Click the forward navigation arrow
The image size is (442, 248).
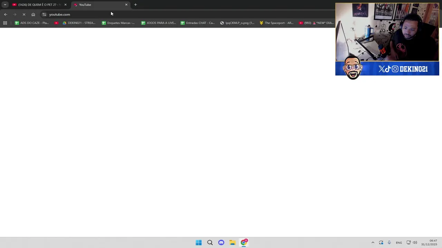coord(15,14)
